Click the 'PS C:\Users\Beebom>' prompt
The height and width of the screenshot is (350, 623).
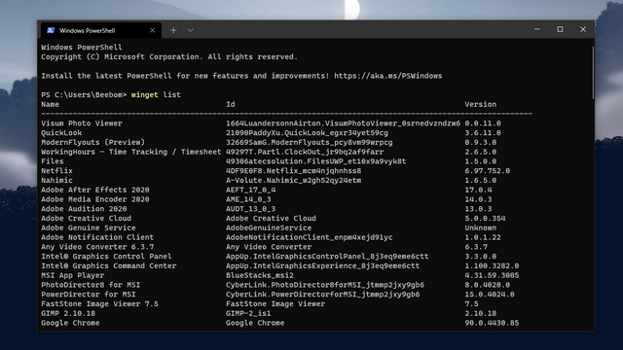tap(84, 95)
